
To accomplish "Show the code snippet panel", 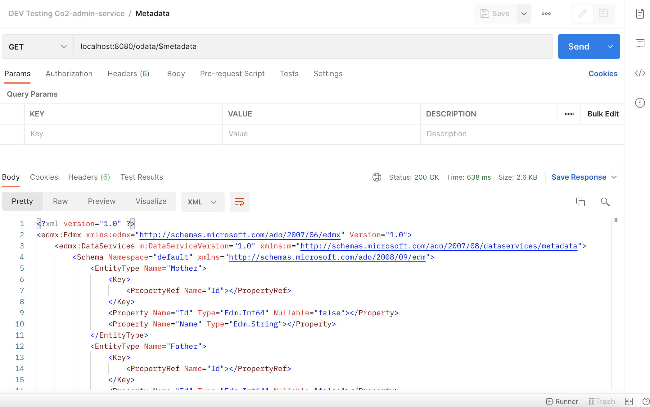I will [x=640, y=73].
